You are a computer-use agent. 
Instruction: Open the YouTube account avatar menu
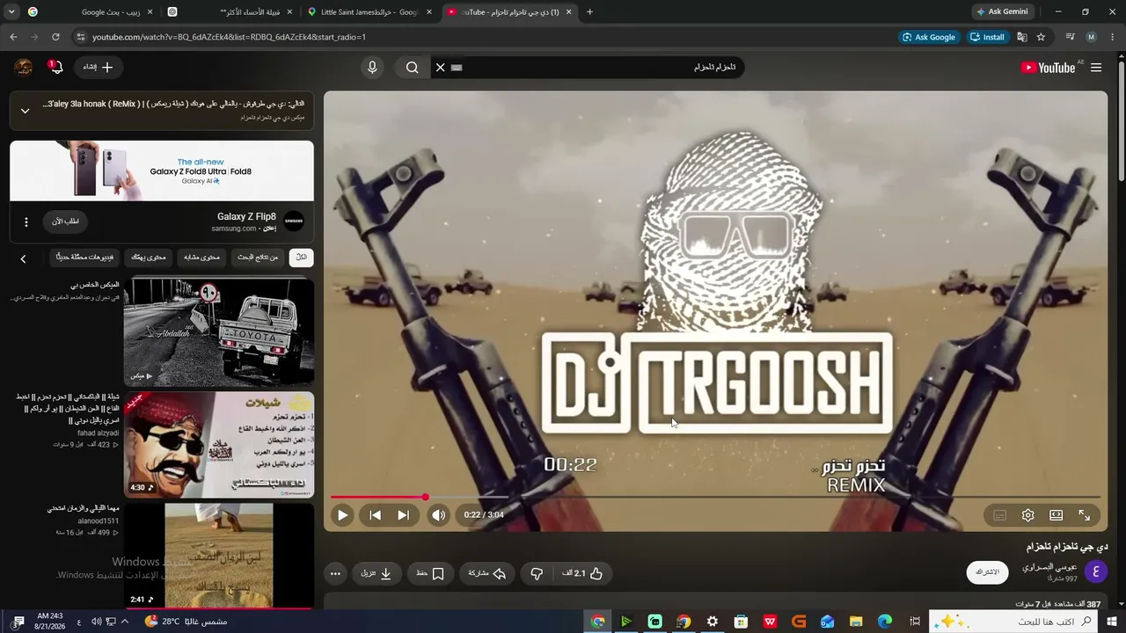pyautogui.click(x=24, y=67)
